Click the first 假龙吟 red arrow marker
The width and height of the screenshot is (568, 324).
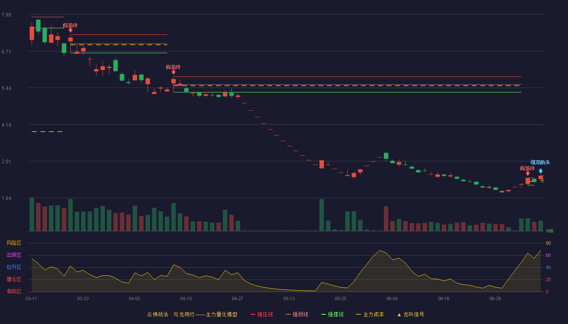click(x=70, y=30)
